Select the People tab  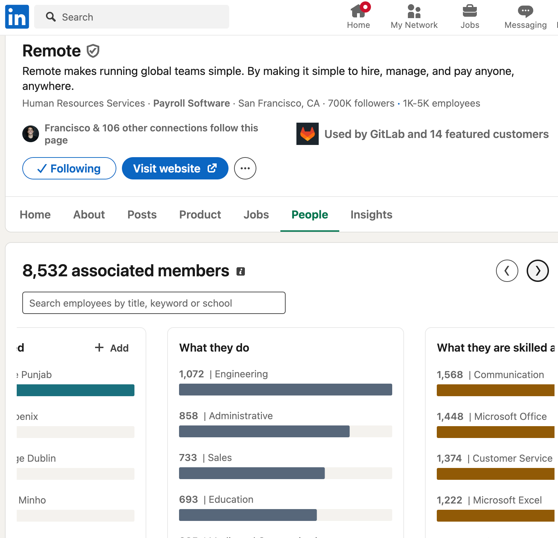(x=310, y=215)
